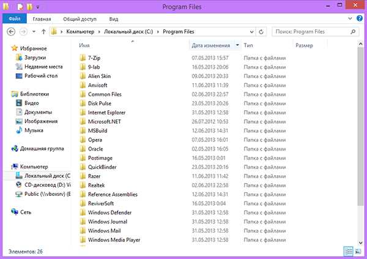Refresh the Program Files folder view
The image size is (367, 259).
tap(261, 32)
